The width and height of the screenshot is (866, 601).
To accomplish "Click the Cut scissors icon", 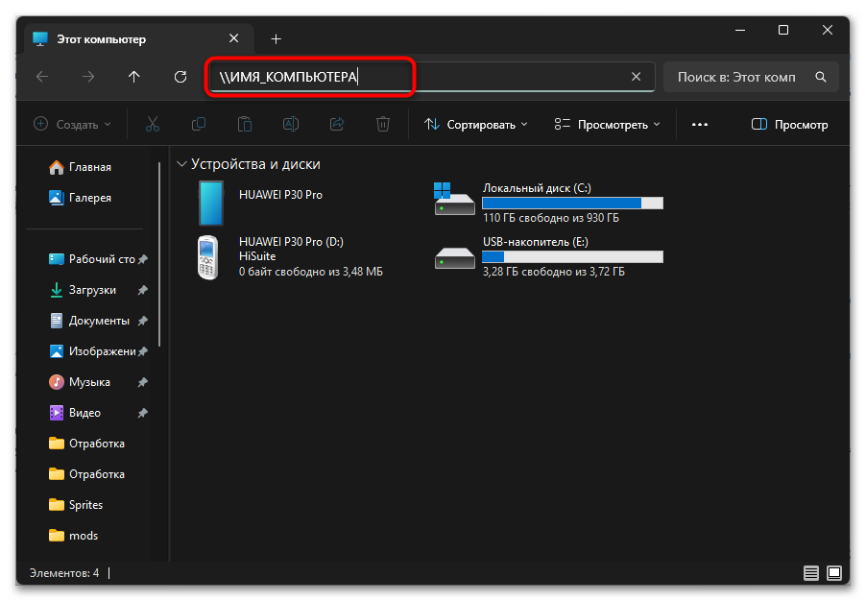I will pyautogui.click(x=153, y=124).
